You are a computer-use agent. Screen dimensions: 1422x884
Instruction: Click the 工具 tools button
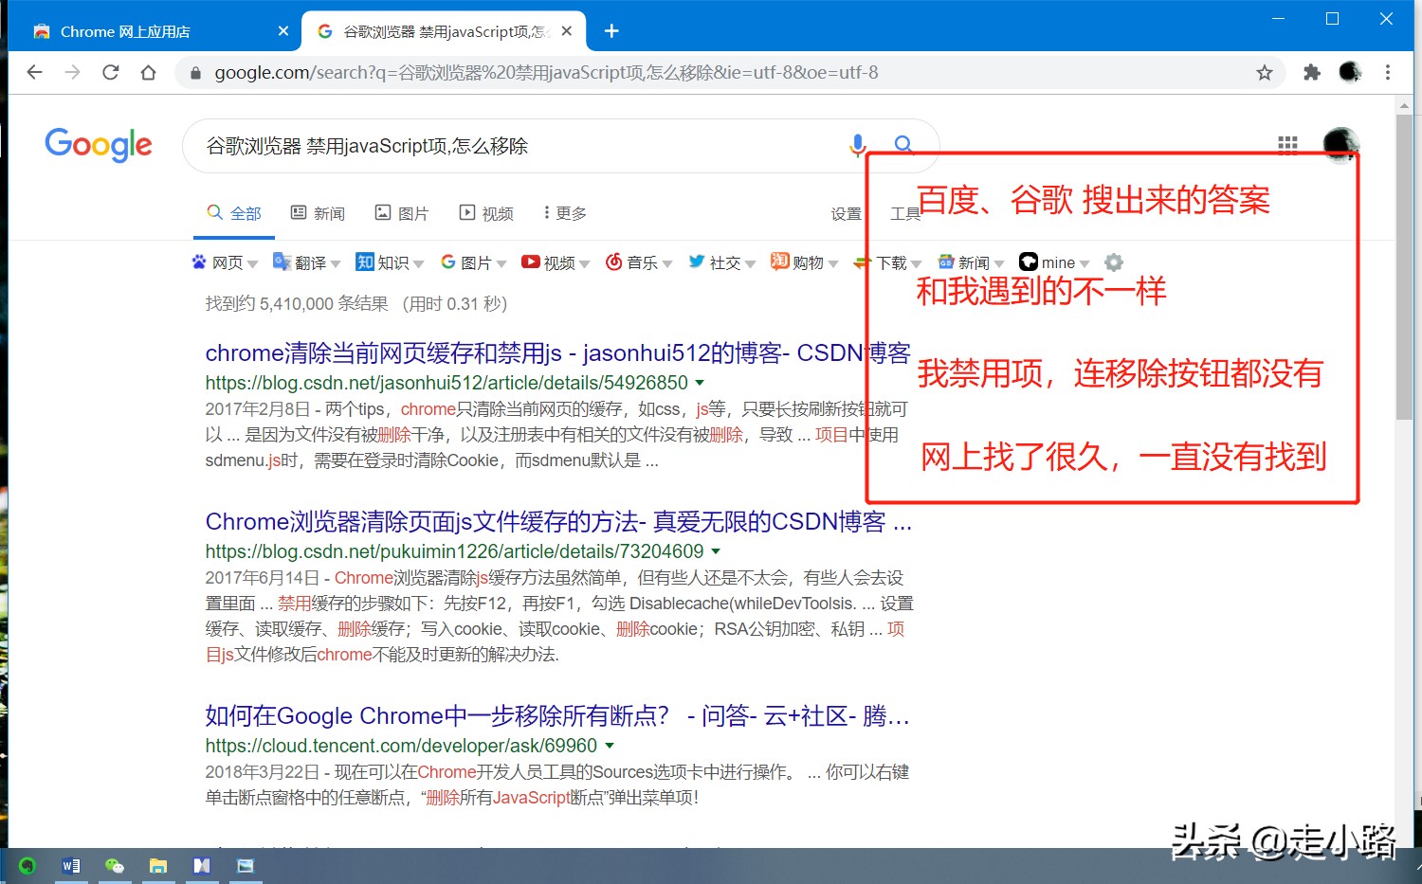tap(905, 212)
